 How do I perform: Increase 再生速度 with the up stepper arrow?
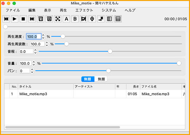click(43, 35)
